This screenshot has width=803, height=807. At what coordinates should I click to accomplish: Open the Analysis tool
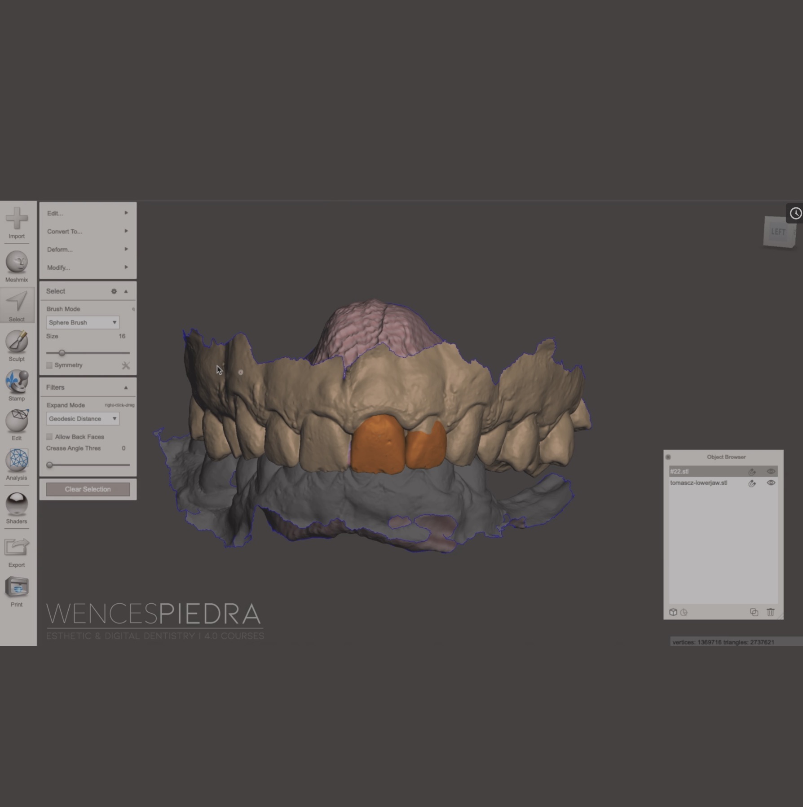tap(17, 464)
